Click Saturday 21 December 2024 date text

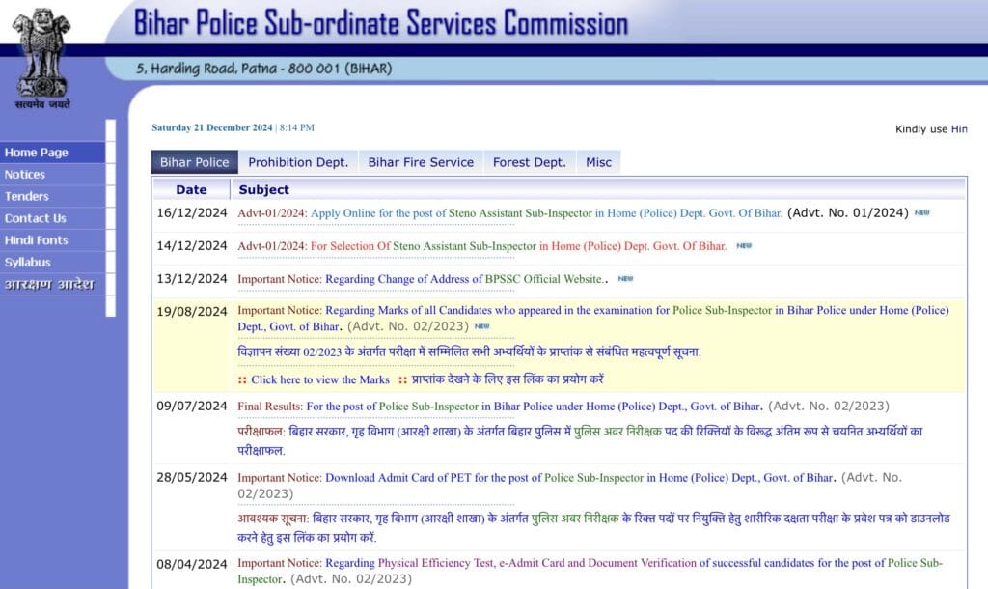[211, 127]
